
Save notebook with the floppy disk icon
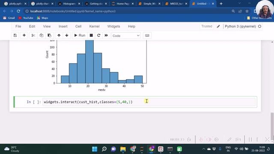15,36
